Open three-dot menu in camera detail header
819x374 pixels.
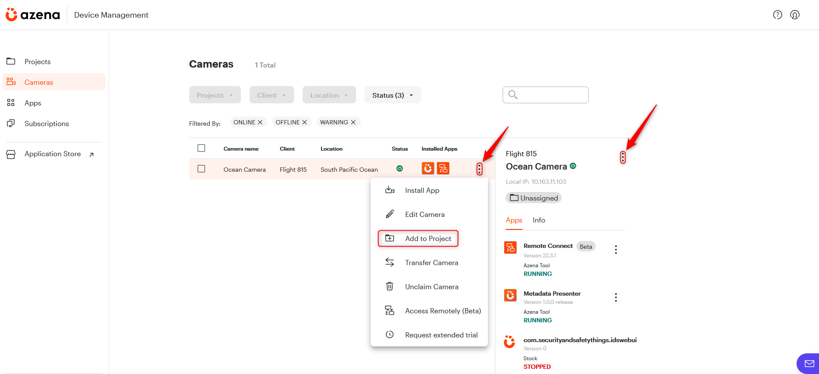point(622,158)
